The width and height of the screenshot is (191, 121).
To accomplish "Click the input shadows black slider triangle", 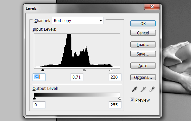I will pos(43,70).
